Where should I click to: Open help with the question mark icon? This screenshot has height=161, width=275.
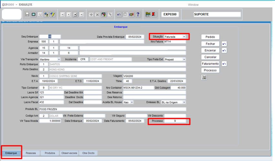click(x=138, y=14)
